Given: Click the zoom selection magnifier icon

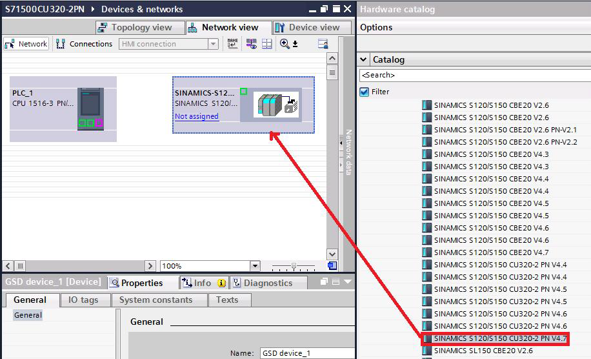Looking at the screenshot, I should [x=285, y=44].
